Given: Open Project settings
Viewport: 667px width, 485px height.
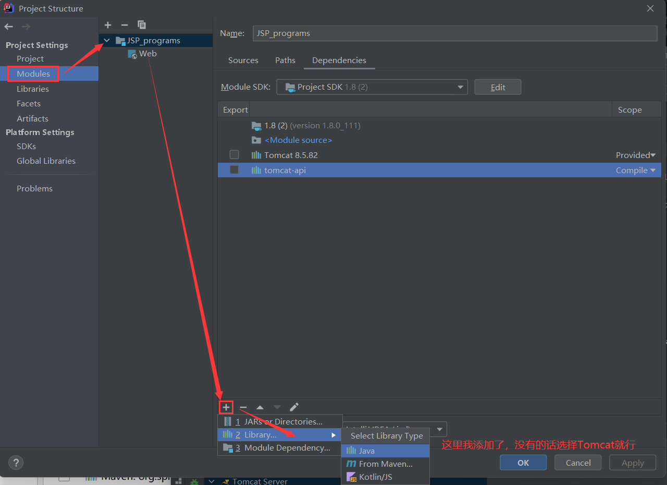Looking at the screenshot, I should tap(30, 58).
